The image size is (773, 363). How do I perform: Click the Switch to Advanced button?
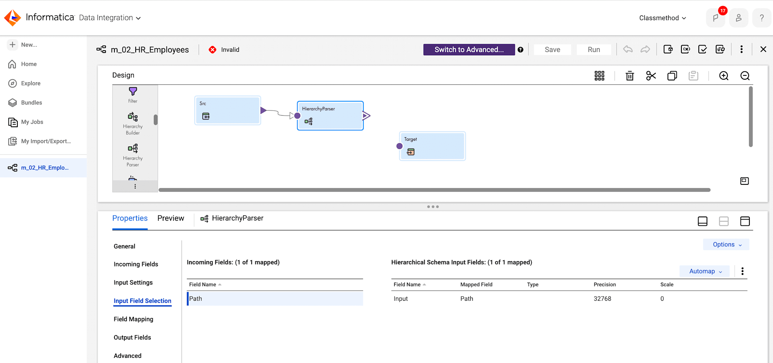[469, 49]
